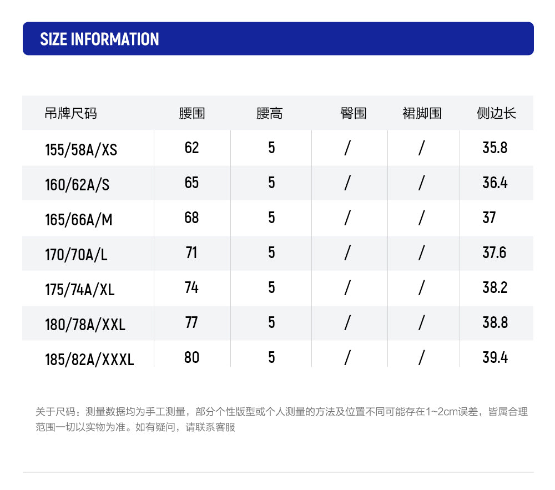
Task: Click the 侧边长 column header
Action: point(496,114)
